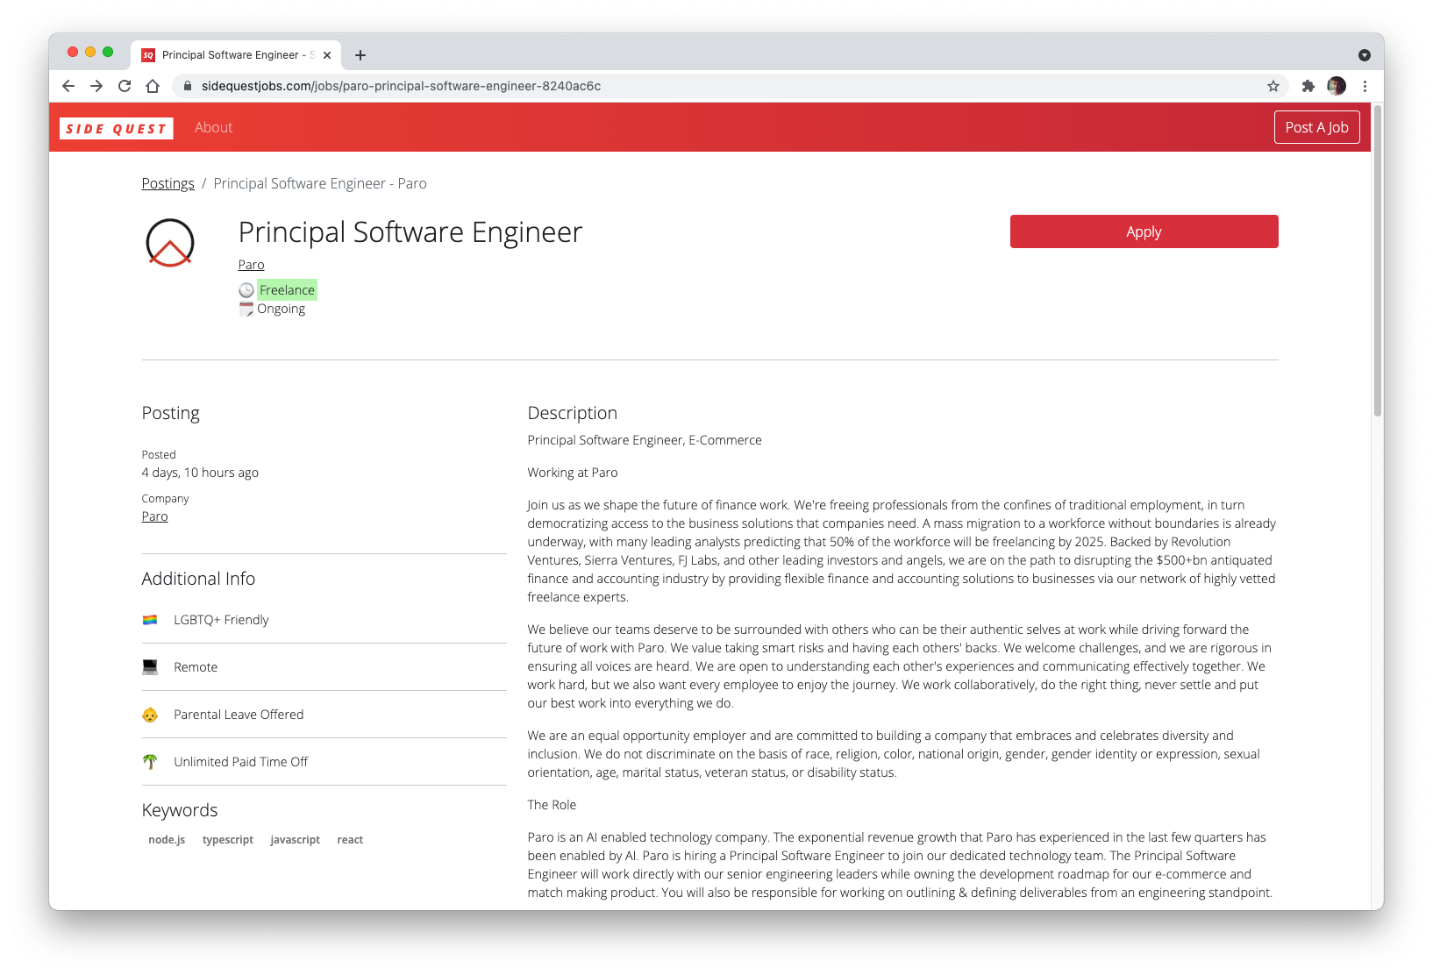The height and width of the screenshot is (975, 1433).
Task: Click the Ongoing label
Action: click(x=282, y=309)
